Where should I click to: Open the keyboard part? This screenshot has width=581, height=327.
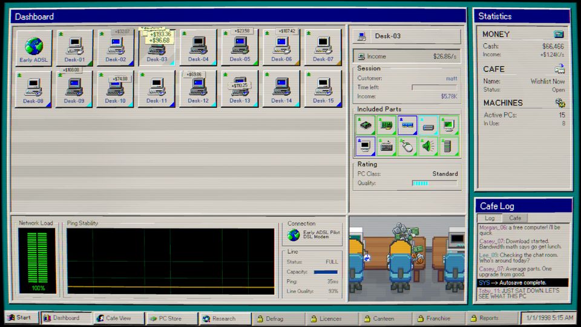387,146
